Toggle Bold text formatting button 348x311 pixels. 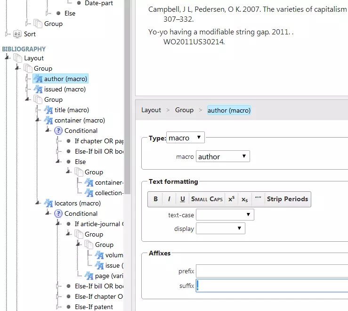(x=155, y=199)
